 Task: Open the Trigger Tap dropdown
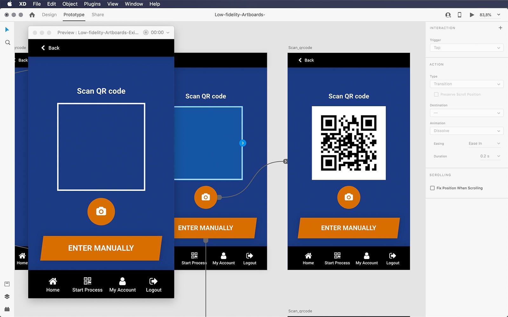click(x=466, y=48)
